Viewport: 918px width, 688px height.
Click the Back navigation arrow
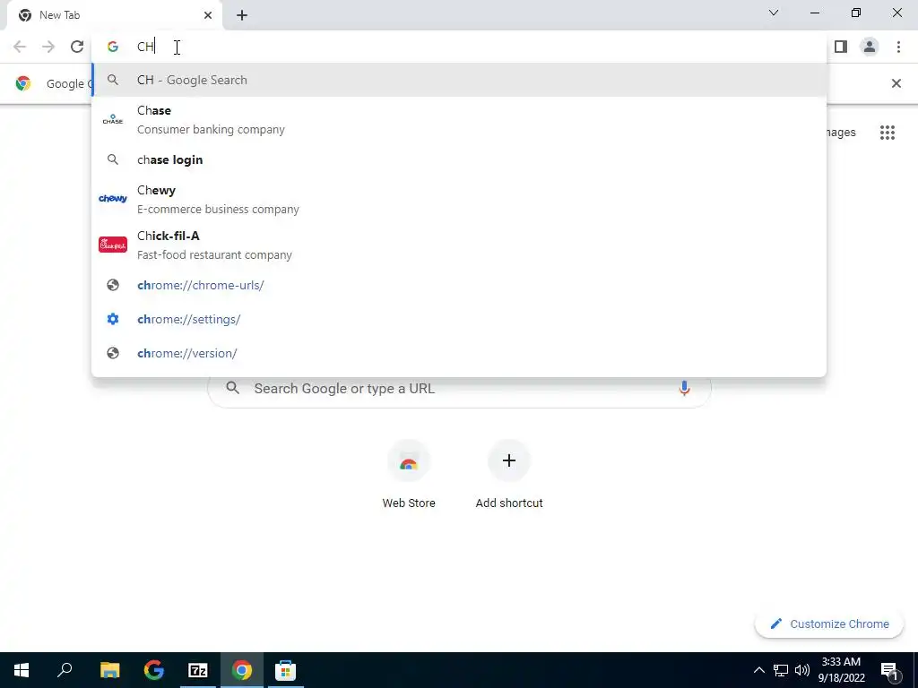click(20, 47)
